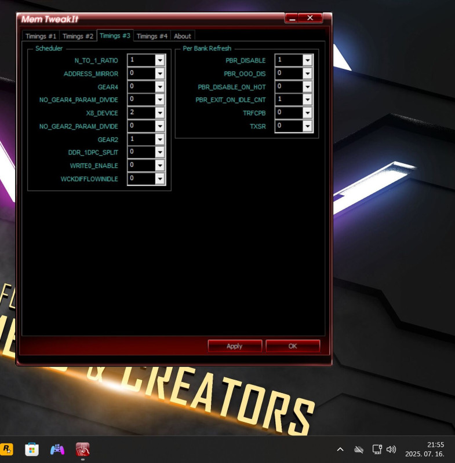The width and height of the screenshot is (455, 463).
Task: Open the NO_GEAR2_PARAM_DIVIDE dropdown
Action: pyautogui.click(x=159, y=126)
